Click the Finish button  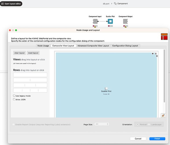tap(157, 139)
